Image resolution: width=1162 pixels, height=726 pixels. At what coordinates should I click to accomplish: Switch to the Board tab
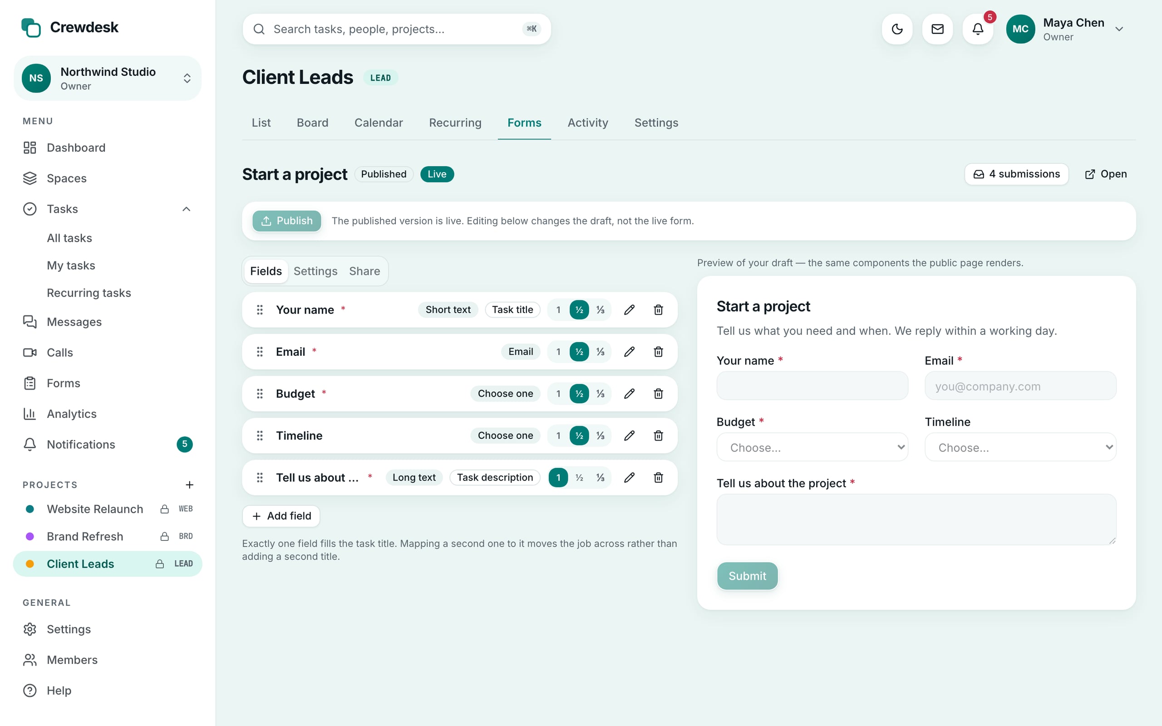click(313, 123)
